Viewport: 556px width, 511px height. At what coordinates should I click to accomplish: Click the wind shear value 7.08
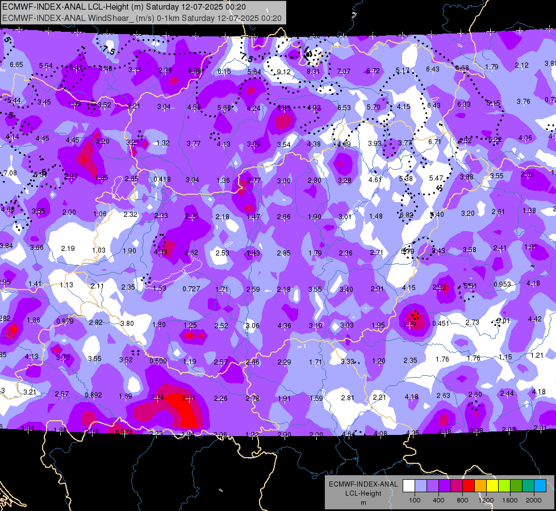10,173
